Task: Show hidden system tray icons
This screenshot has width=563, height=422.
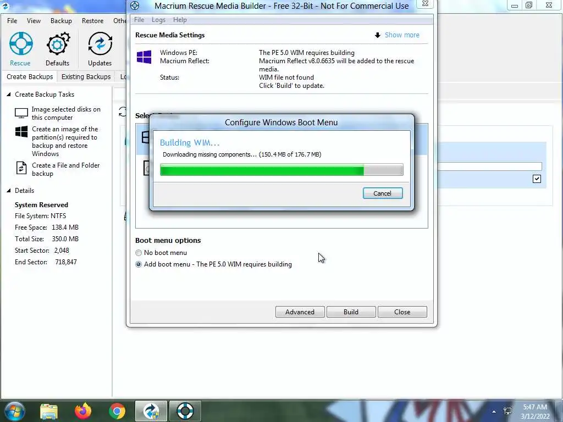Action: point(494,412)
